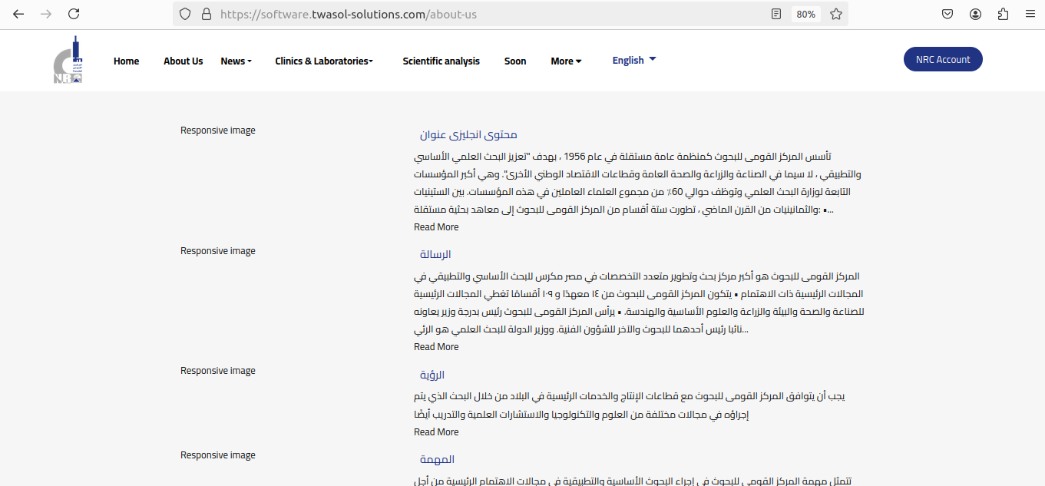Image resolution: width=1045 pixels, height=486 pixels.
Task: Open the extensions puzzle icon
Action: pos(1003,14)
